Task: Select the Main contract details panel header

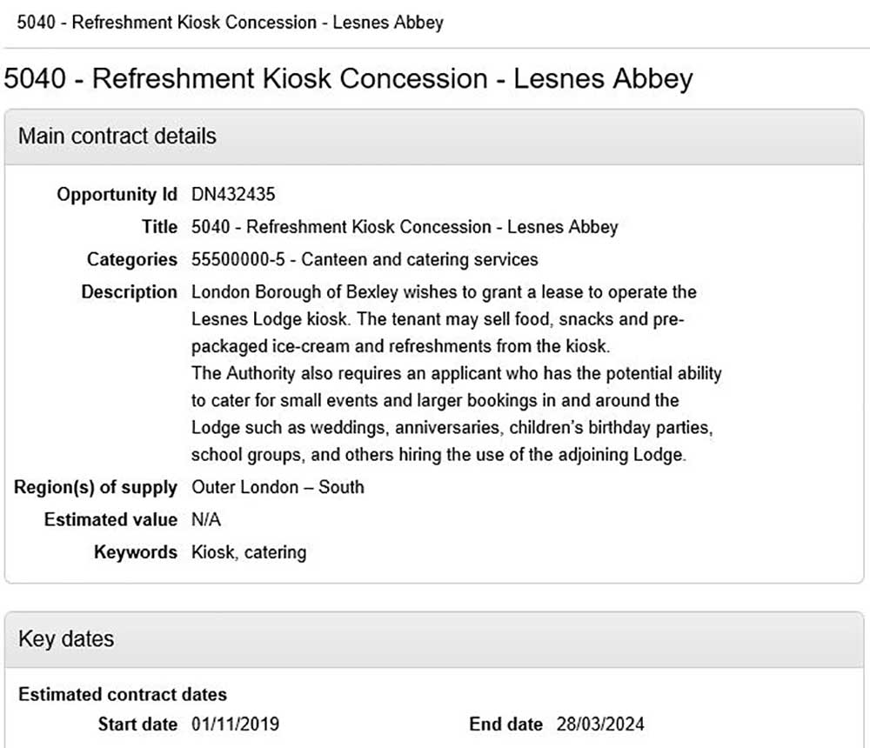Action: tap(117, 137)
